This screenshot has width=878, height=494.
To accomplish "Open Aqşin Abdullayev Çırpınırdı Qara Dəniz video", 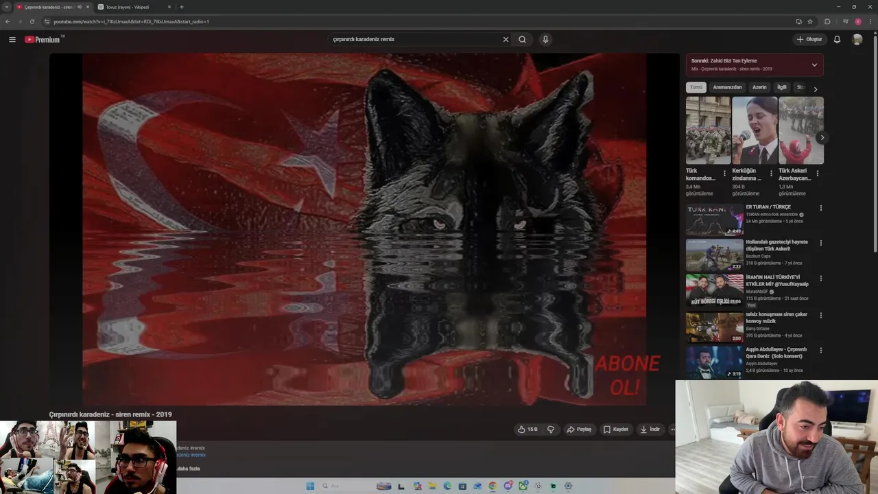I will click(x=715, y=362).
